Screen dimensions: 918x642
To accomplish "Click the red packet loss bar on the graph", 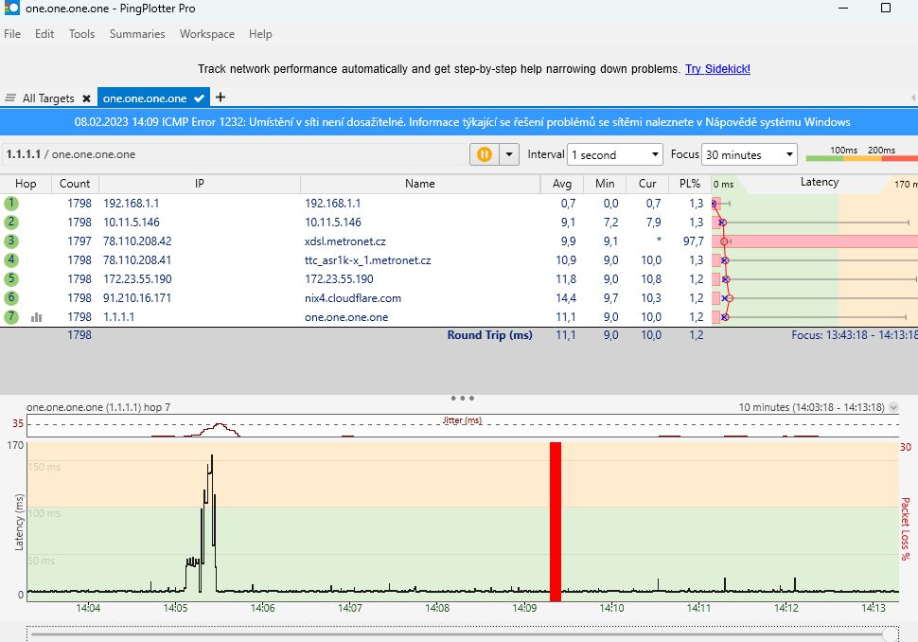I will 556,521.
